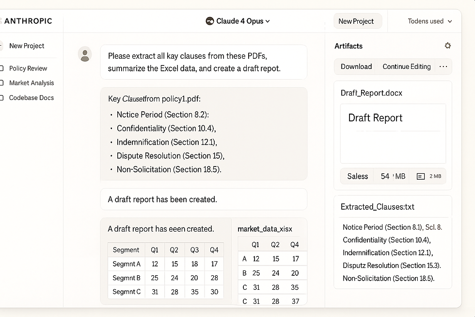
Task: Open the Artifacts settings gear
Action: click(x=447, y=46)
